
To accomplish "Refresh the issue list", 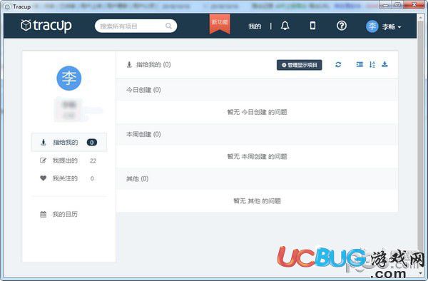I will coord(338,65).
